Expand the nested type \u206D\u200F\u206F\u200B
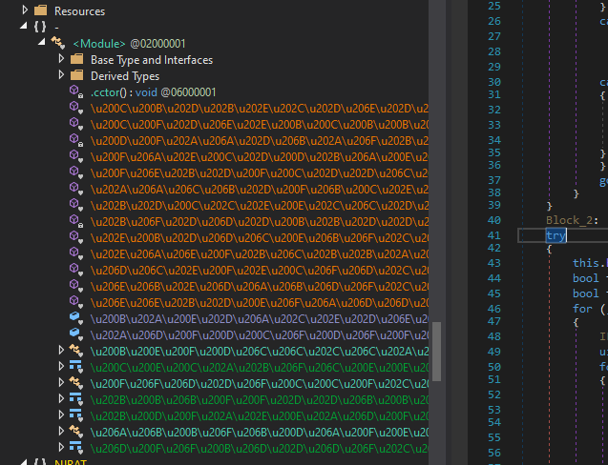 (x=61, y=447)
